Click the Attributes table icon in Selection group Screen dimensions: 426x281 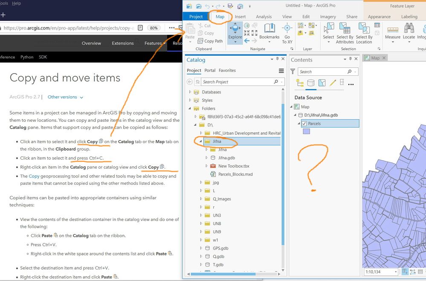pyautogui.click(x=377, y=25)
